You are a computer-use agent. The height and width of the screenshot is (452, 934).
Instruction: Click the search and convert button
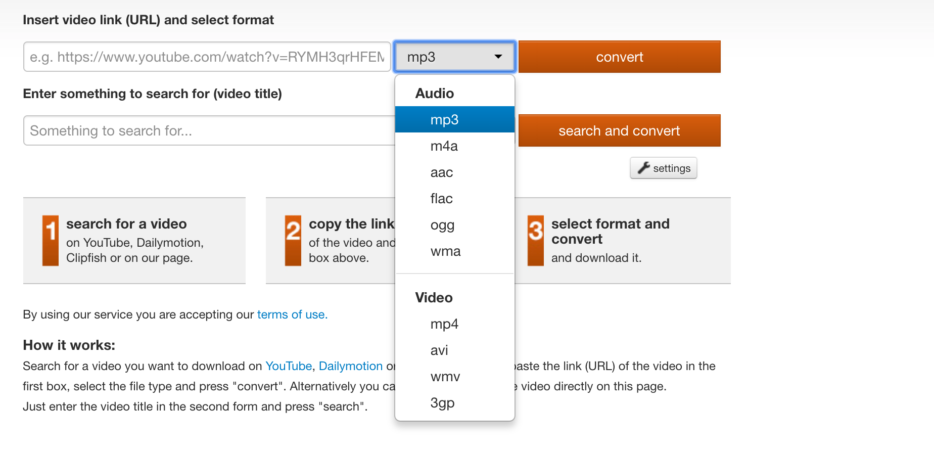[x=619, y=130]
